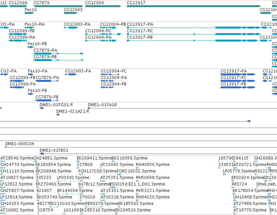Select the CG7879 gene arrow bar

click(x=58, y=6)
